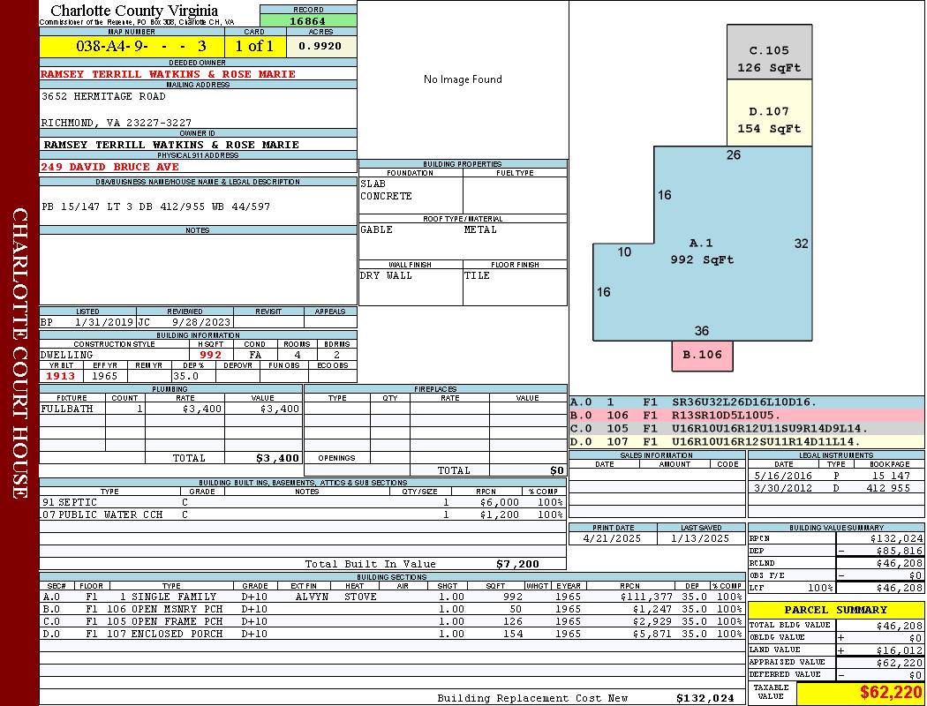
Task: Click the pink B.106 sketch section
Action: [x=703, y=356]
